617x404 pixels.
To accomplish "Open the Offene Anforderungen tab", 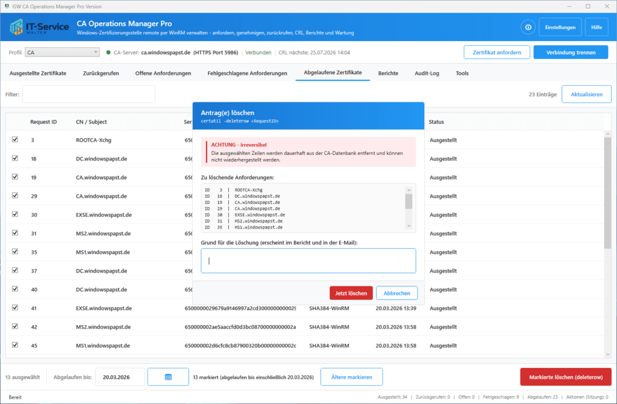I will point(163,73).
